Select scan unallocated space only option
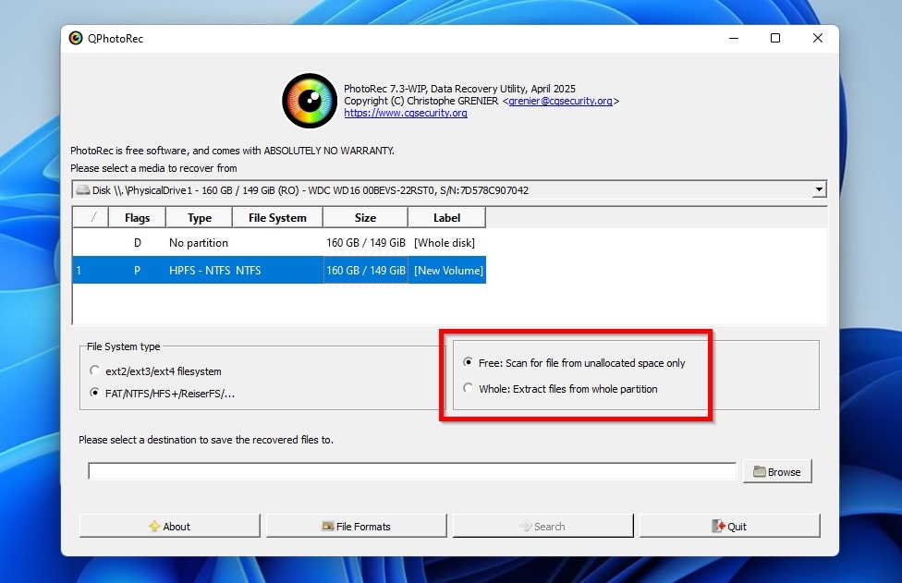This screenshot has height=583, width=902. [x=469, y=362]
